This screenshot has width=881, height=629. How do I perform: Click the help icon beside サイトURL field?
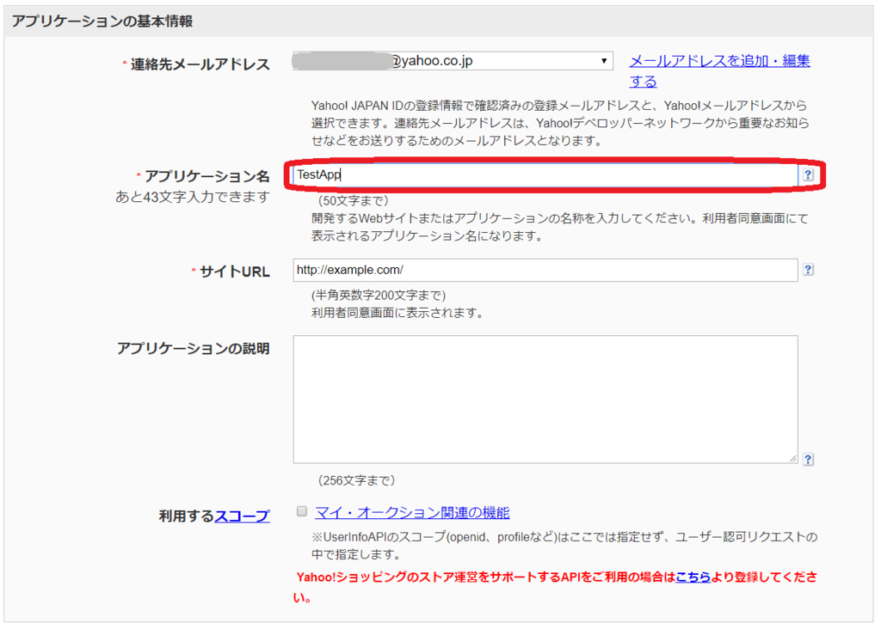807,269
